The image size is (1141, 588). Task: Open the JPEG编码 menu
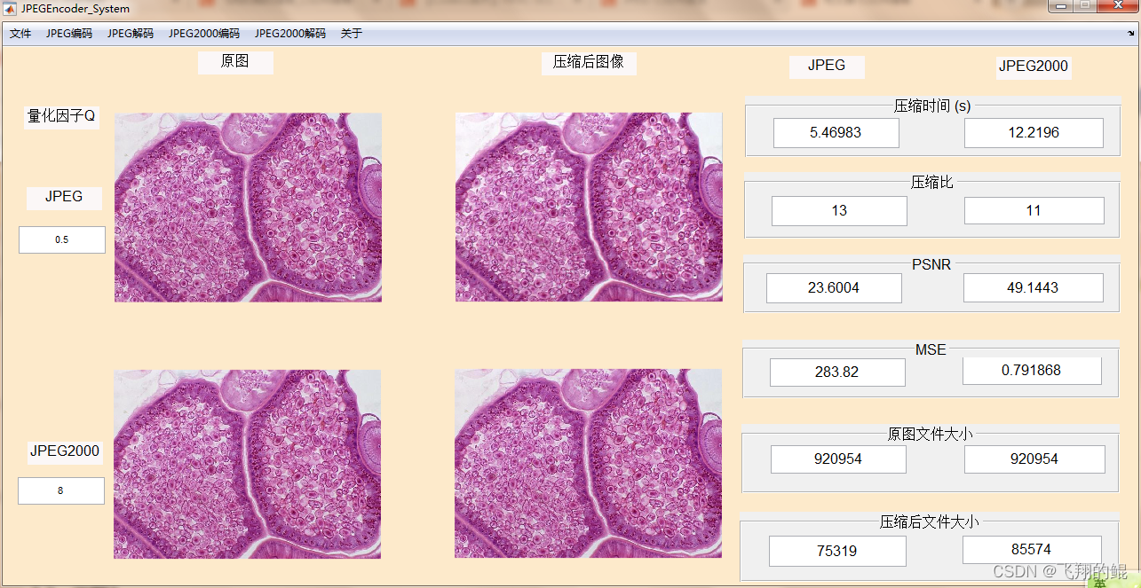coord(69,34)
